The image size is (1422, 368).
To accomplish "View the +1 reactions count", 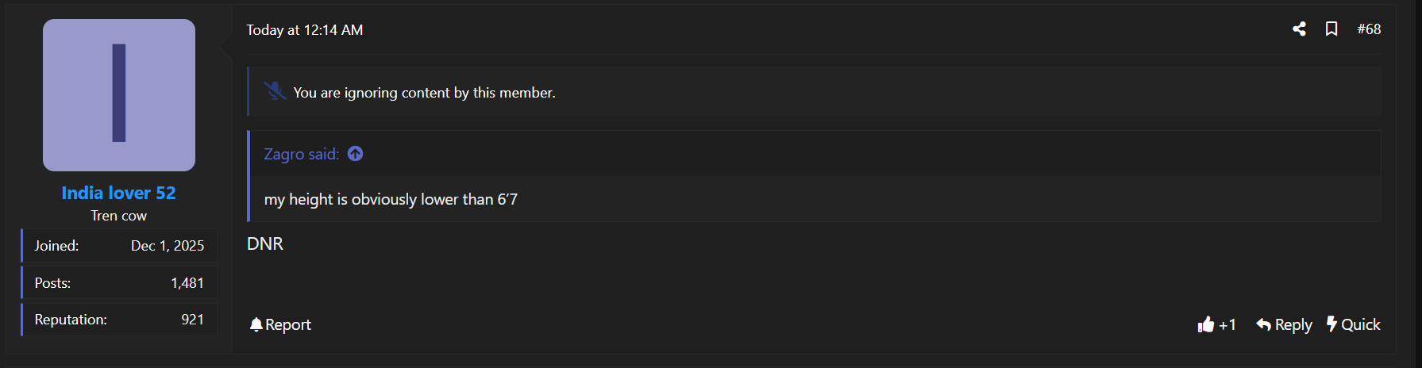I will [1227, 325].
